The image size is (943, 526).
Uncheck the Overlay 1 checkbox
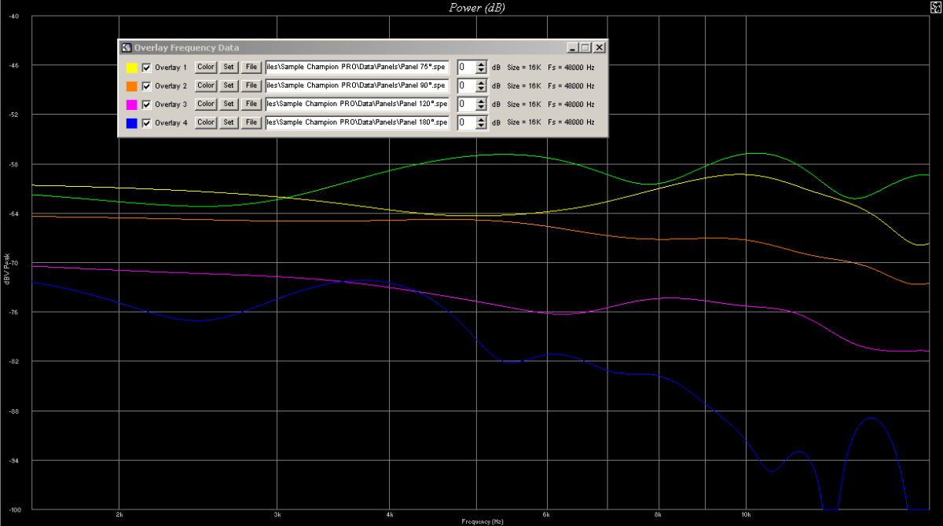tap(146, 68)
